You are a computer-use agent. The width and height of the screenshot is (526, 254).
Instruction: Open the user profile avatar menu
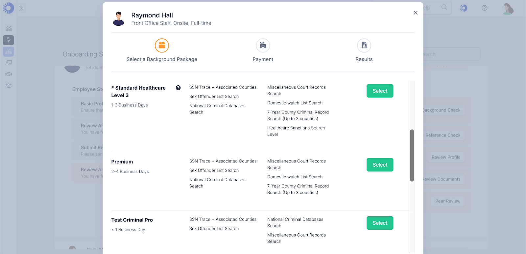click(508, 9)
